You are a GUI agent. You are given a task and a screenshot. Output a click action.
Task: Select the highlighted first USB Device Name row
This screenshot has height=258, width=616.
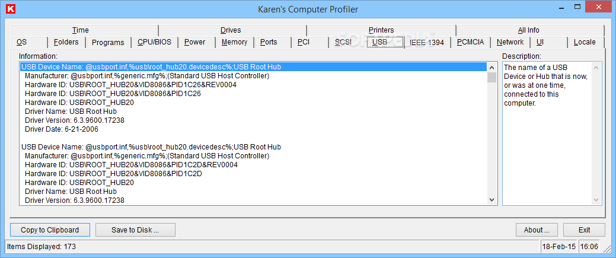(x=253, y=67)
